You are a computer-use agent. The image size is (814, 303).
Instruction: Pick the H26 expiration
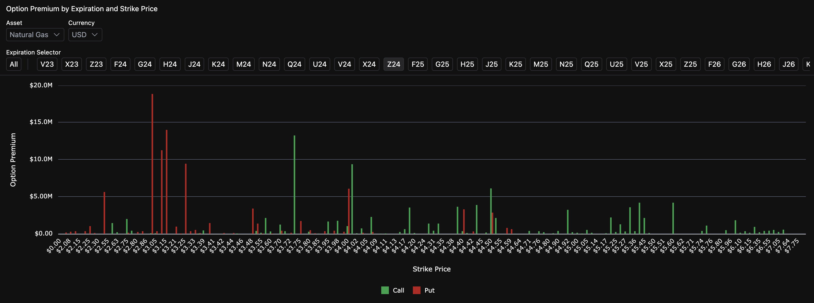(x=764, y=64)
